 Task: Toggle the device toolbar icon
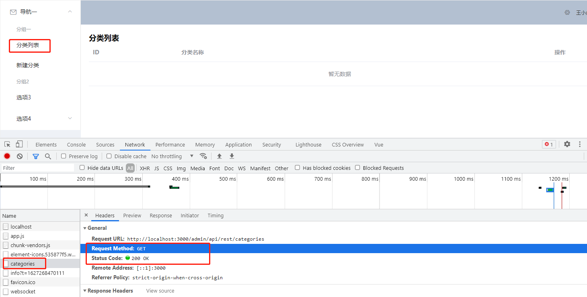(x=19, y=144)
